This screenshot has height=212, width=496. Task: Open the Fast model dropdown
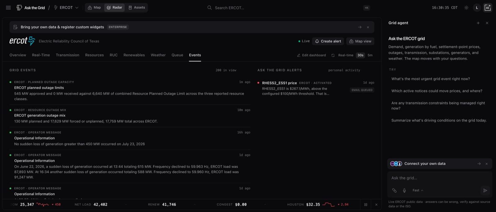(418, 190)
